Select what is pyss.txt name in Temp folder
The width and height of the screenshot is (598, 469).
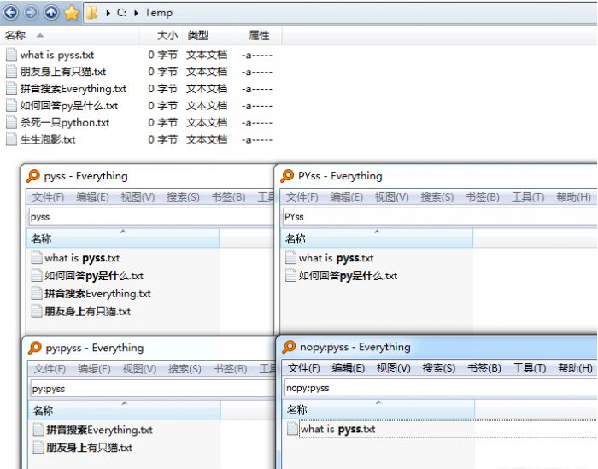click(x=57, y=55)
